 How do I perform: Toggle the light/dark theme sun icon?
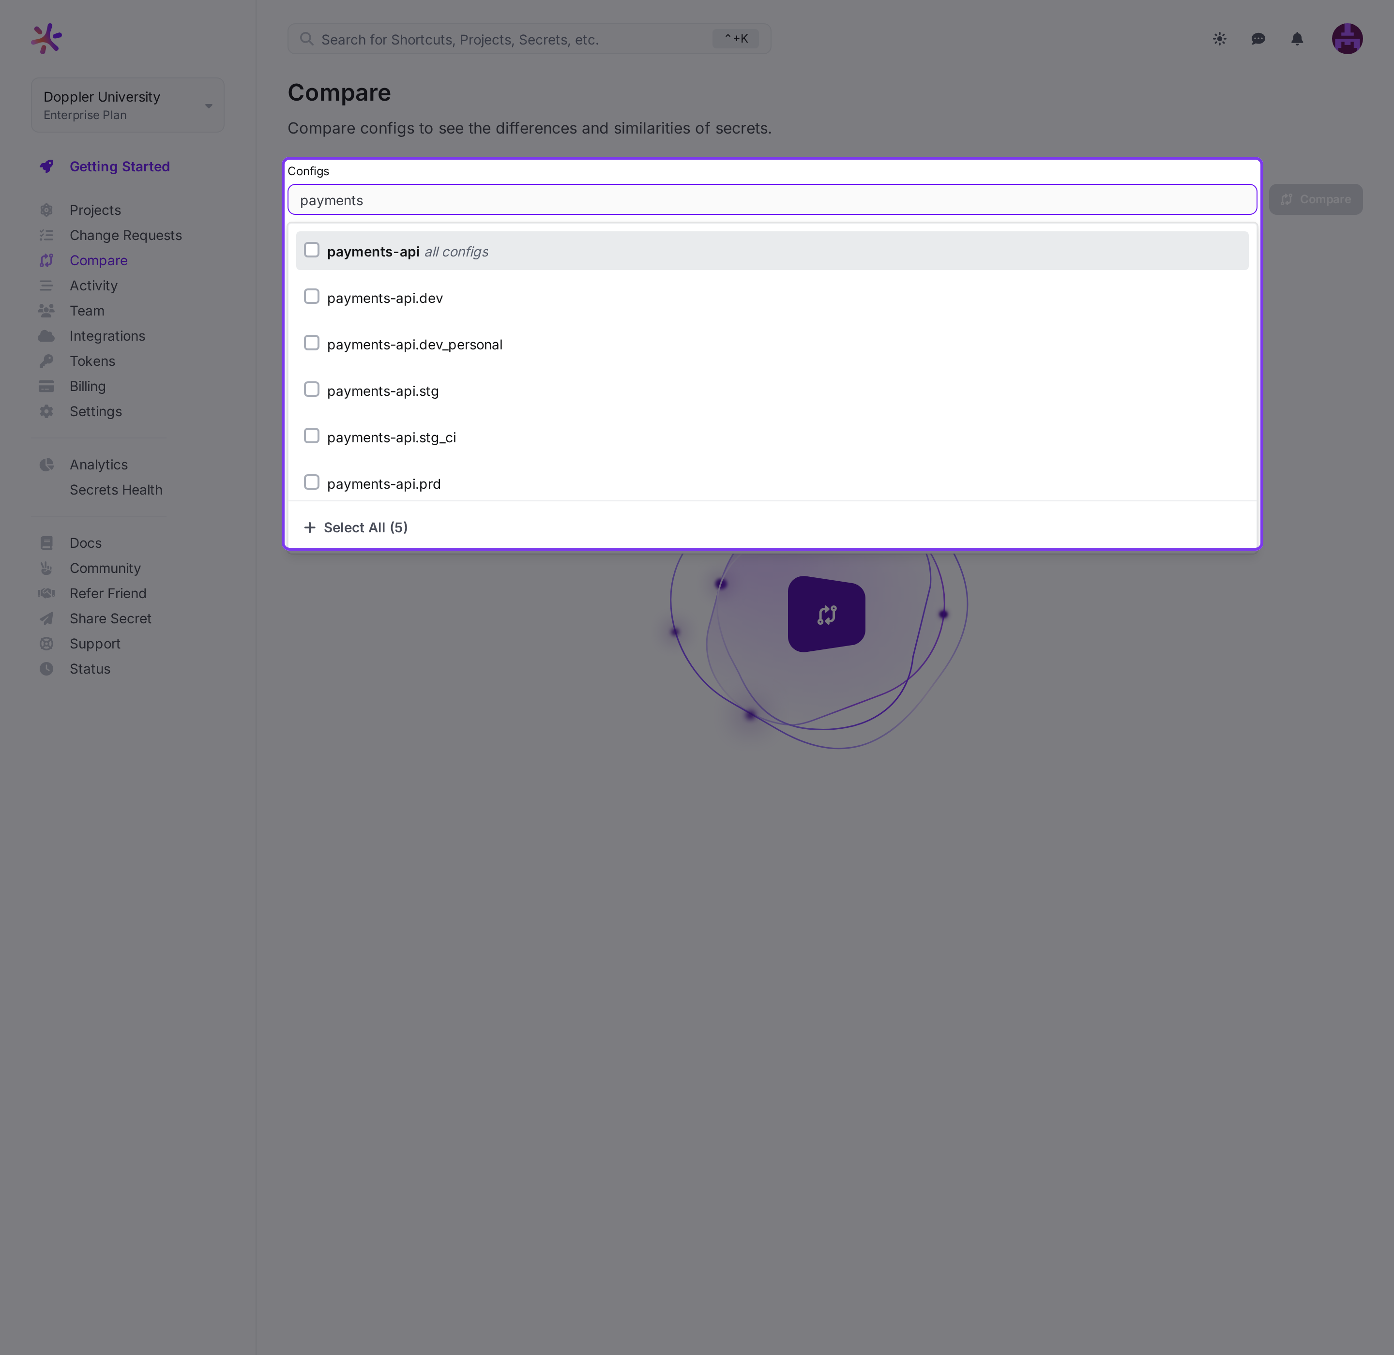click(x=1220, y=39)
